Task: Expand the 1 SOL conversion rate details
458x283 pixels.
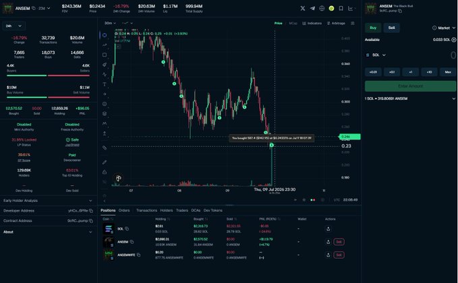Action: (x=454, y=98)
